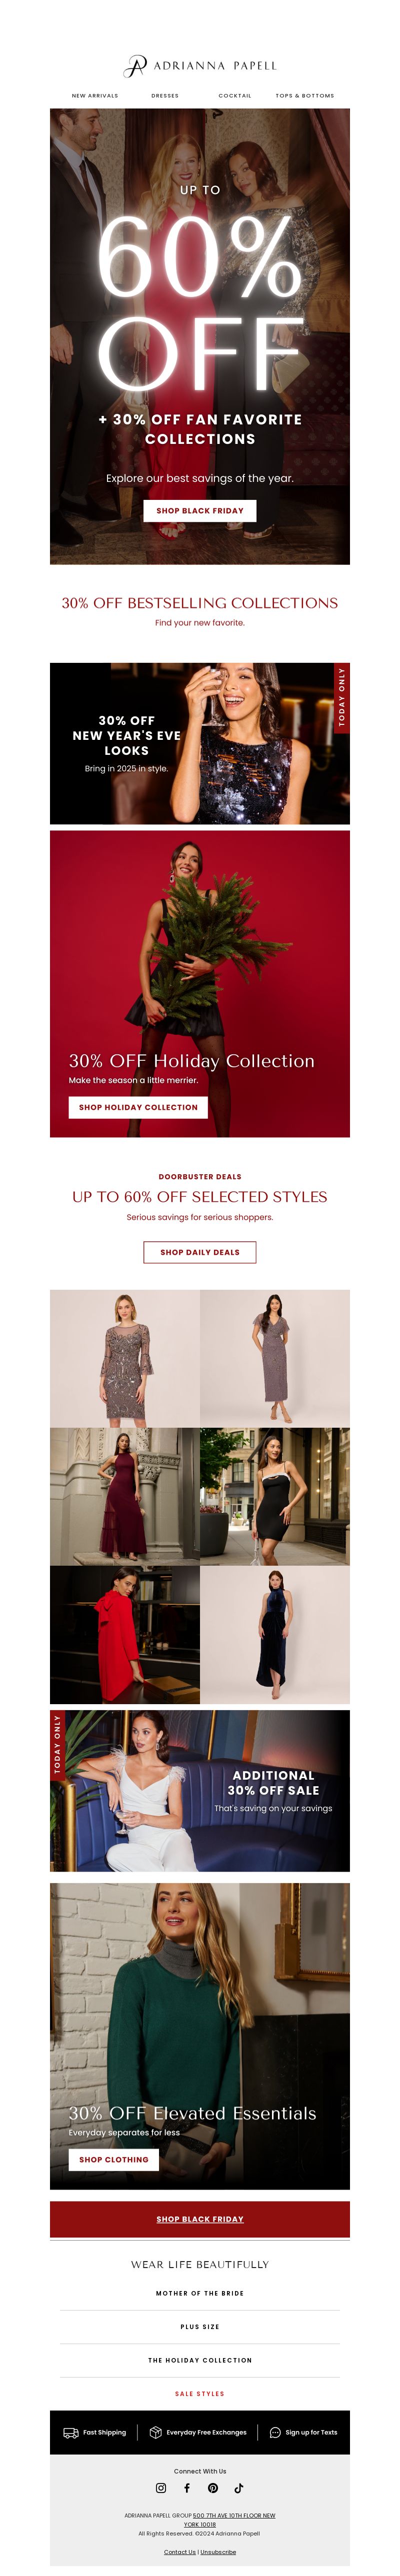Click the Sale Styles link
400x2576 pixels.
(x=200, y=2393)
